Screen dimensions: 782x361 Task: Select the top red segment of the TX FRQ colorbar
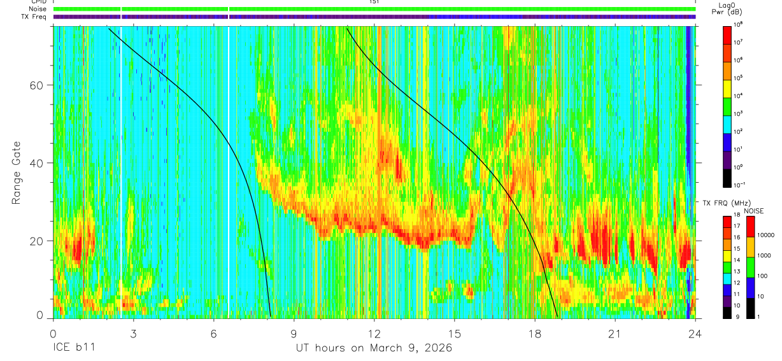[x=727, y=222]
